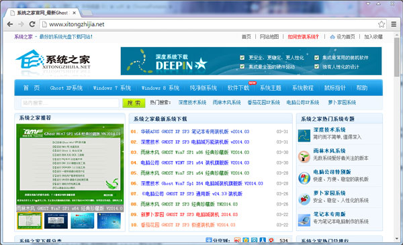This screenshot has width=403, height=245.
Task: Open the 纯净版系统 menu item
Action: [x=204, y=88]
